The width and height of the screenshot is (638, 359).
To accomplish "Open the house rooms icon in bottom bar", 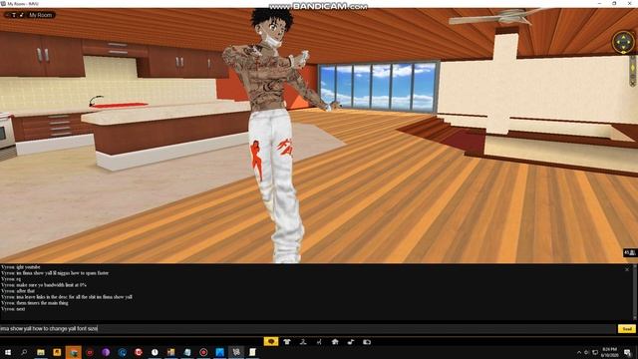I will pyautogui.click(x=335, y=342).
